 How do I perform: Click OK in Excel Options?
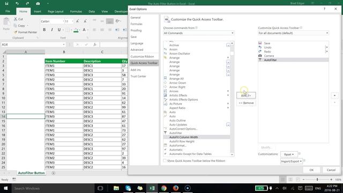pyautogui.click(x=311, y=170)
